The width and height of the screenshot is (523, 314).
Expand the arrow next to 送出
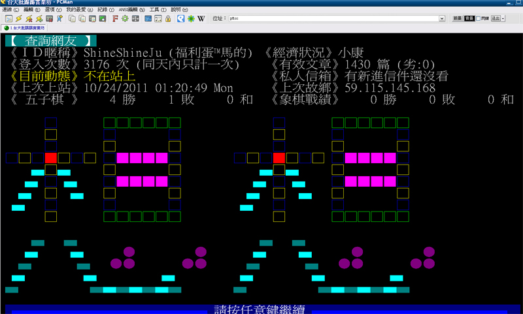coord(503,18)
